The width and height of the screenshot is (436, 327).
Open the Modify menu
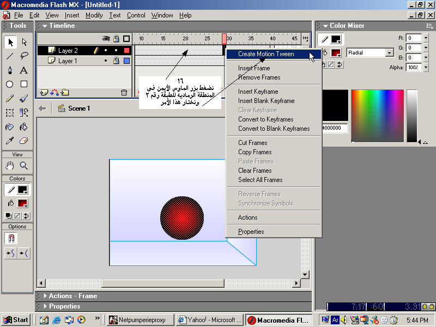[x=94, y=15]
